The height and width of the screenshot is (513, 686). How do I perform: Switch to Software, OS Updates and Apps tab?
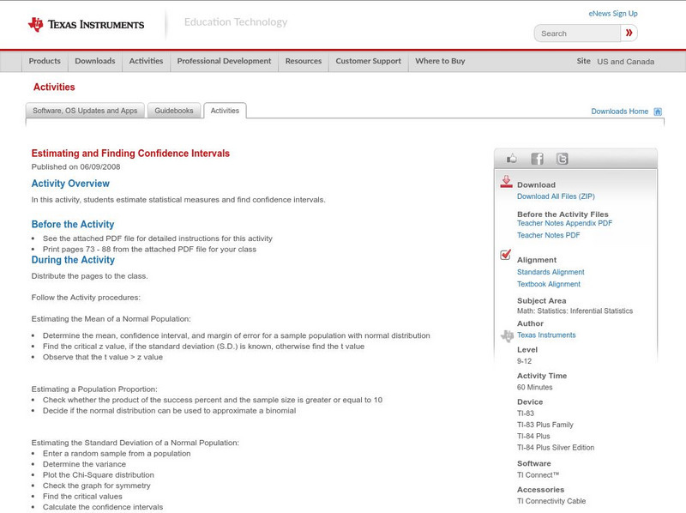[85, 111]
